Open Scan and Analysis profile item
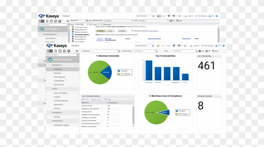Image resolution: width=264 pixels, height=147 pixels. (x=61, y=93)
